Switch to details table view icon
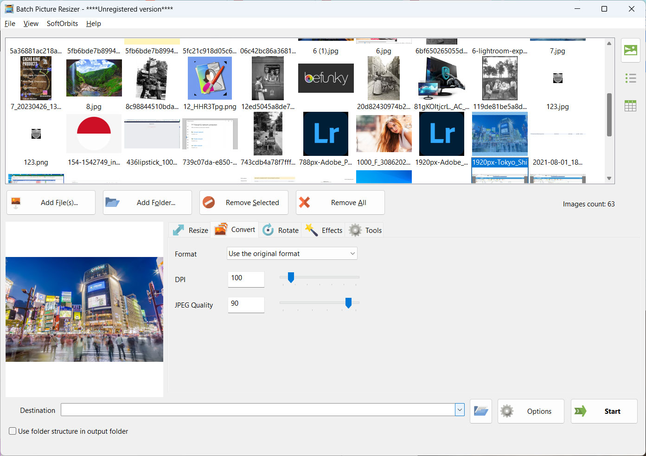This screenshot has width=646, height=456. (x=630, y=106)
